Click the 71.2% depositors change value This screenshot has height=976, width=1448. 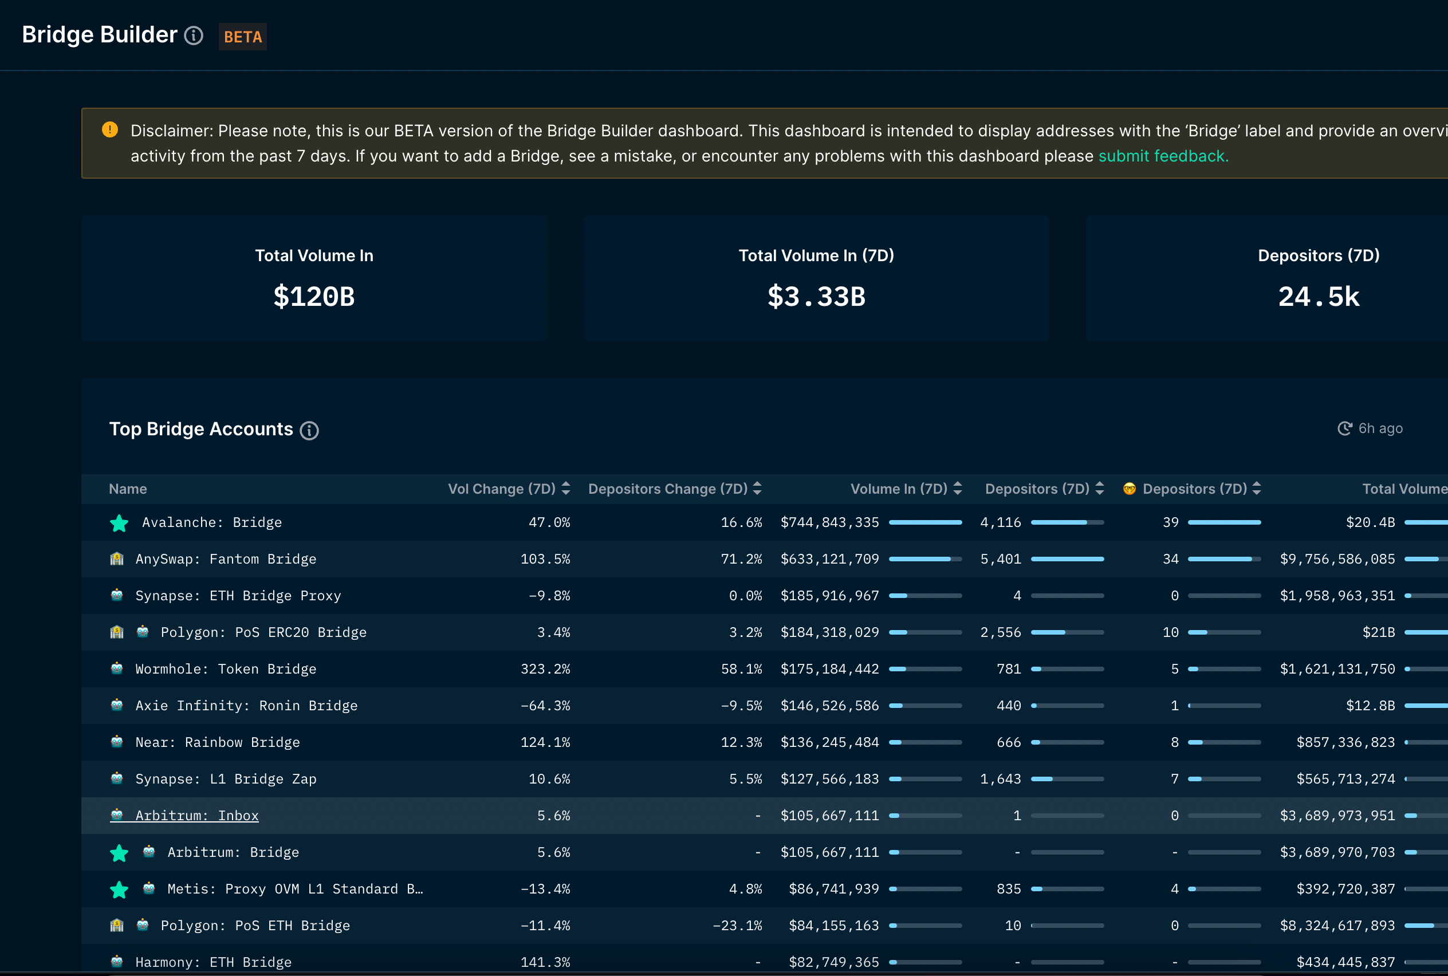741,559
